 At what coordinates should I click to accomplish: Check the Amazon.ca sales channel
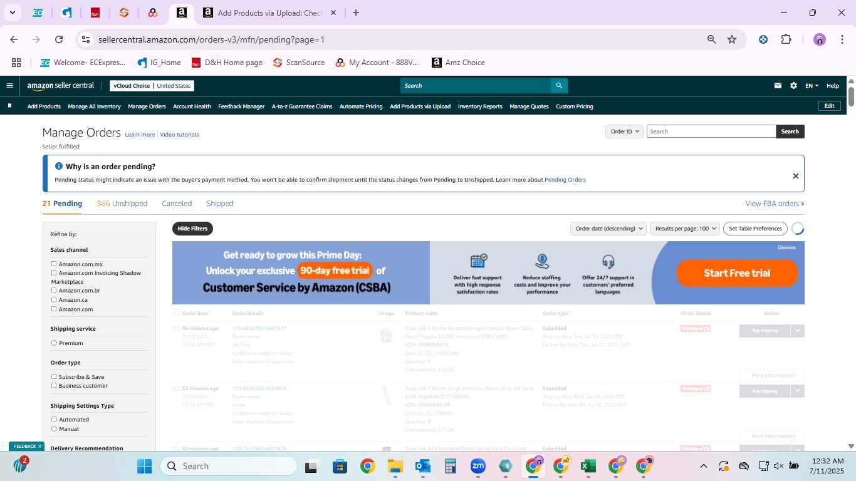54,300
